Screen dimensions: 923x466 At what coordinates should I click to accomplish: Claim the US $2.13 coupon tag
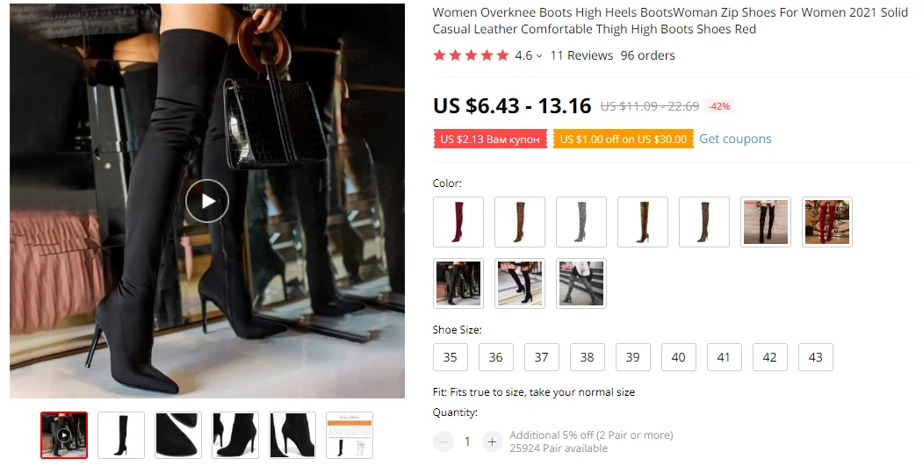490,139
